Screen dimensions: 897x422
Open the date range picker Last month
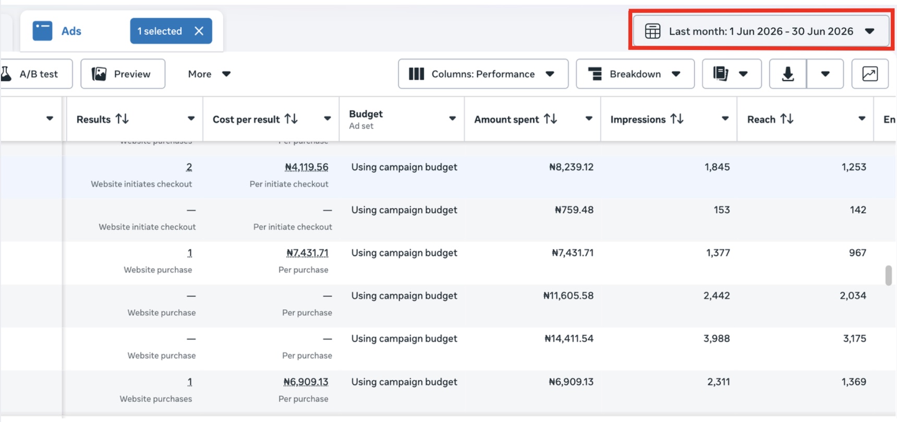pyautogui.click(x=761, y=31)
